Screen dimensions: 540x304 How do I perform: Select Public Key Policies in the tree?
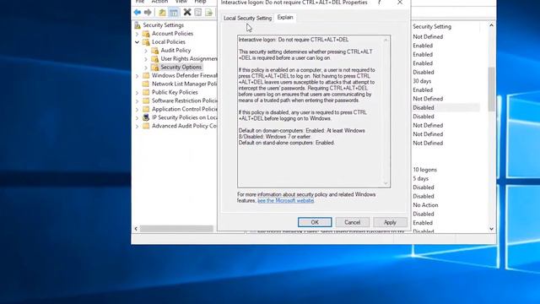(175, 92)
